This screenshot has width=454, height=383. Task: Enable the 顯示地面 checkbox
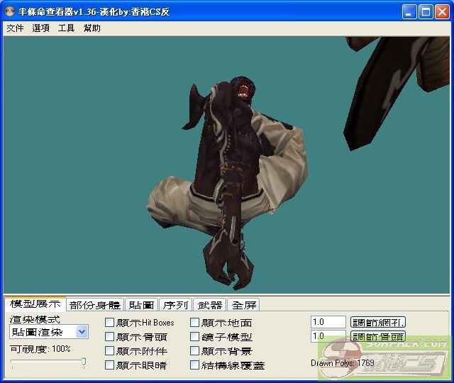click(x=195, y=323)
